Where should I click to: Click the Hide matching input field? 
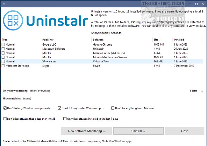pyautogui.click(x=27, y=98)
